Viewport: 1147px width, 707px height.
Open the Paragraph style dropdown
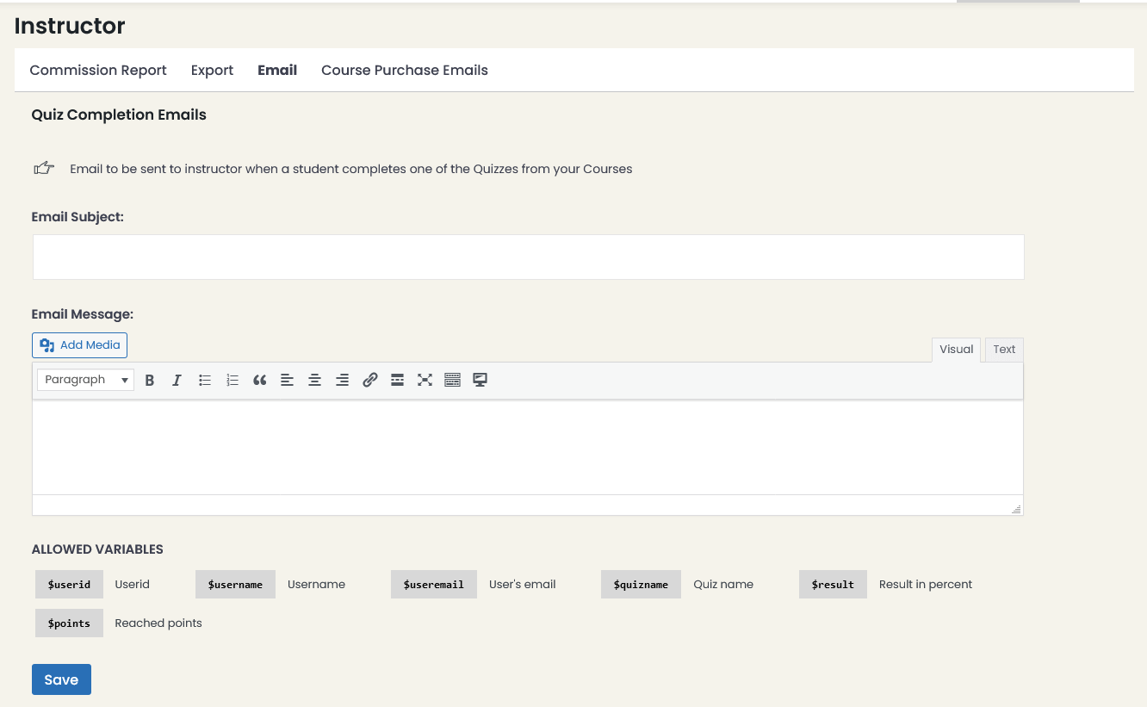click(84, 379)
